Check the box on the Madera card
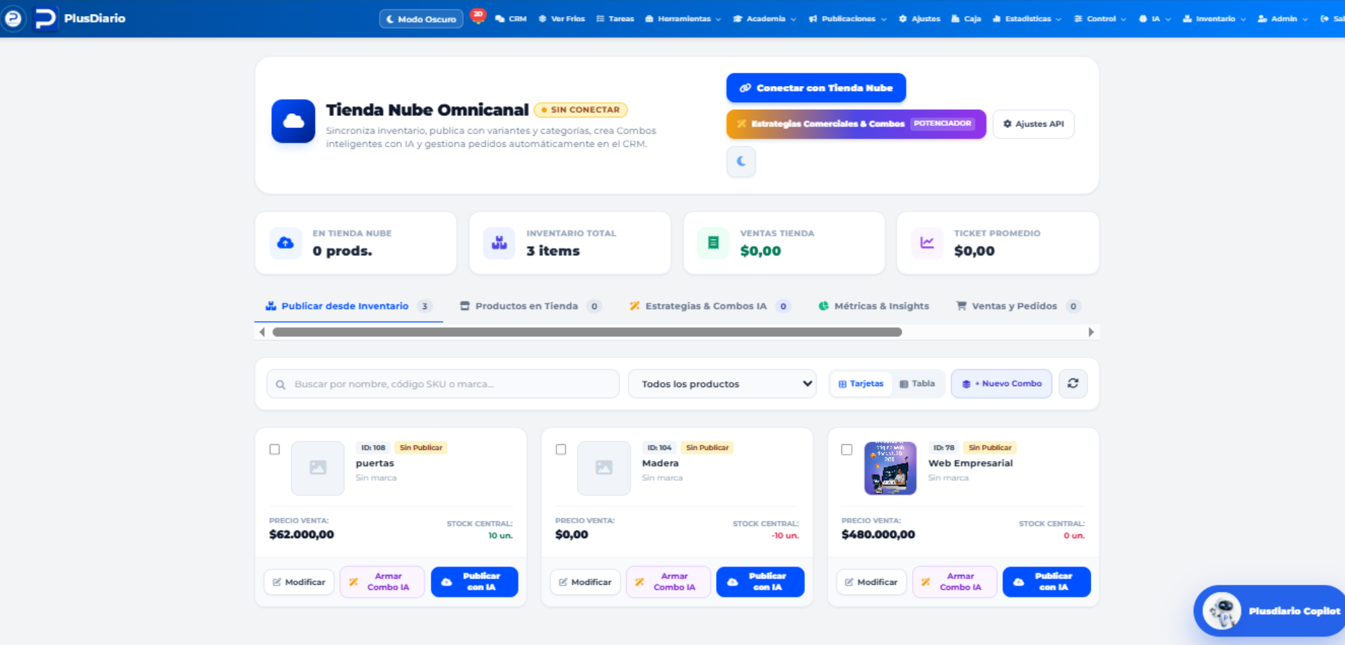Screen dimensions: 1345x645 click(x=560, y=449)
